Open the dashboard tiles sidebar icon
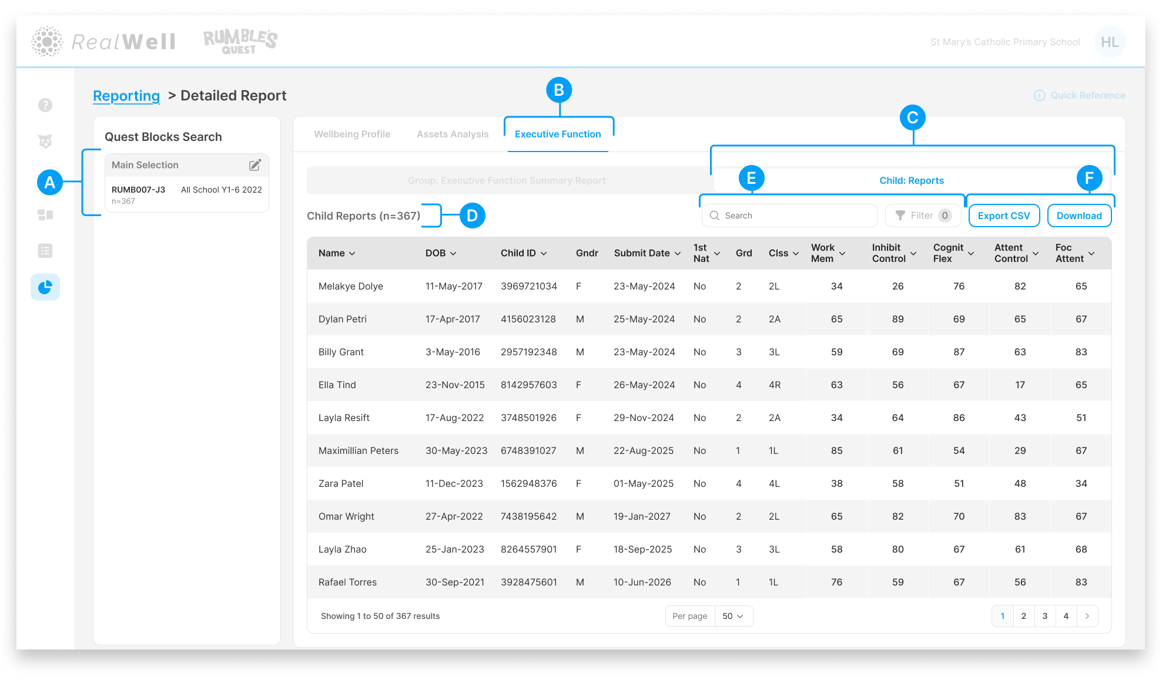Viewport: 1169px width, 690px height. [x=45, y=215]
